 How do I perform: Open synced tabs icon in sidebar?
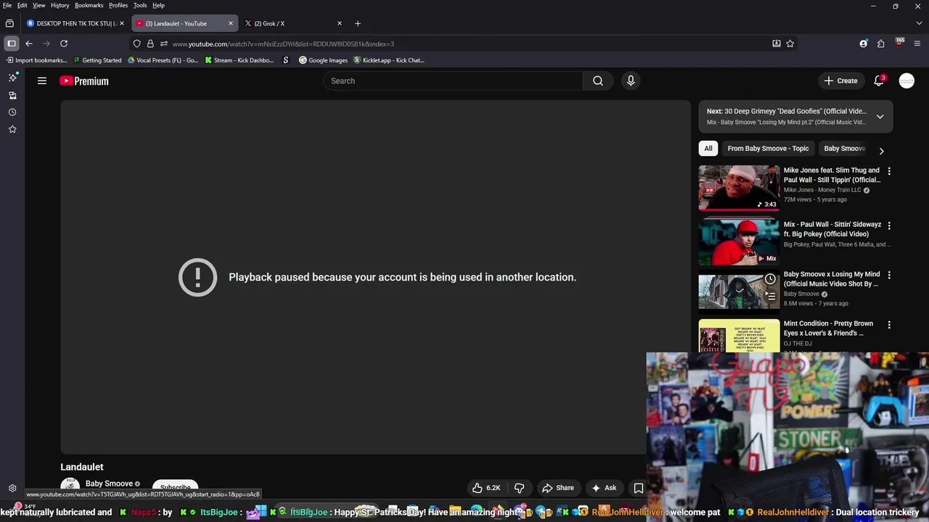tap(12, 95)
